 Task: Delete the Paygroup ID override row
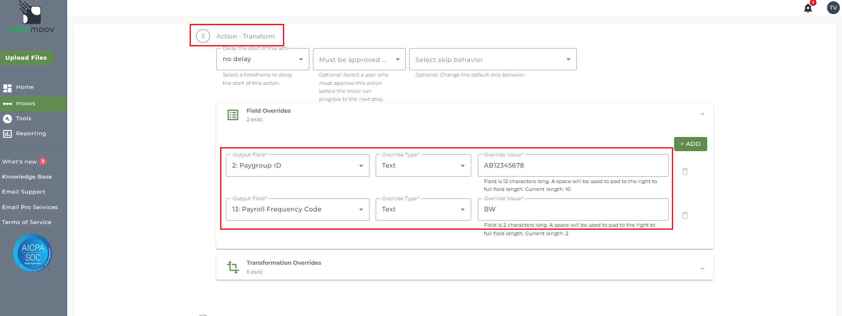[685, 171]
